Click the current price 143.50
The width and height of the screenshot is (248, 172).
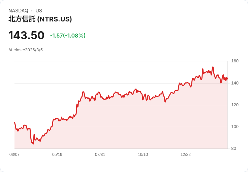tap(26, 35)
